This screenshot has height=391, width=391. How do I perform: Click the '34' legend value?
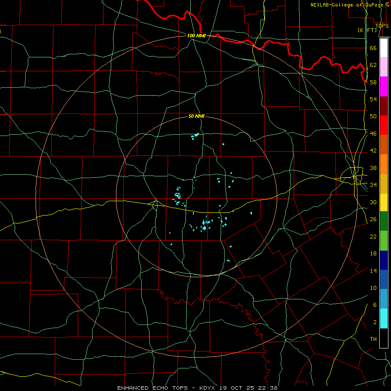[x=373, y=185]
